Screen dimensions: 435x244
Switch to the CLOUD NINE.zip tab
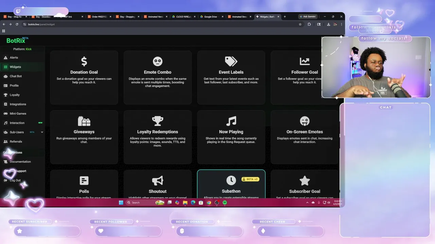183,17
